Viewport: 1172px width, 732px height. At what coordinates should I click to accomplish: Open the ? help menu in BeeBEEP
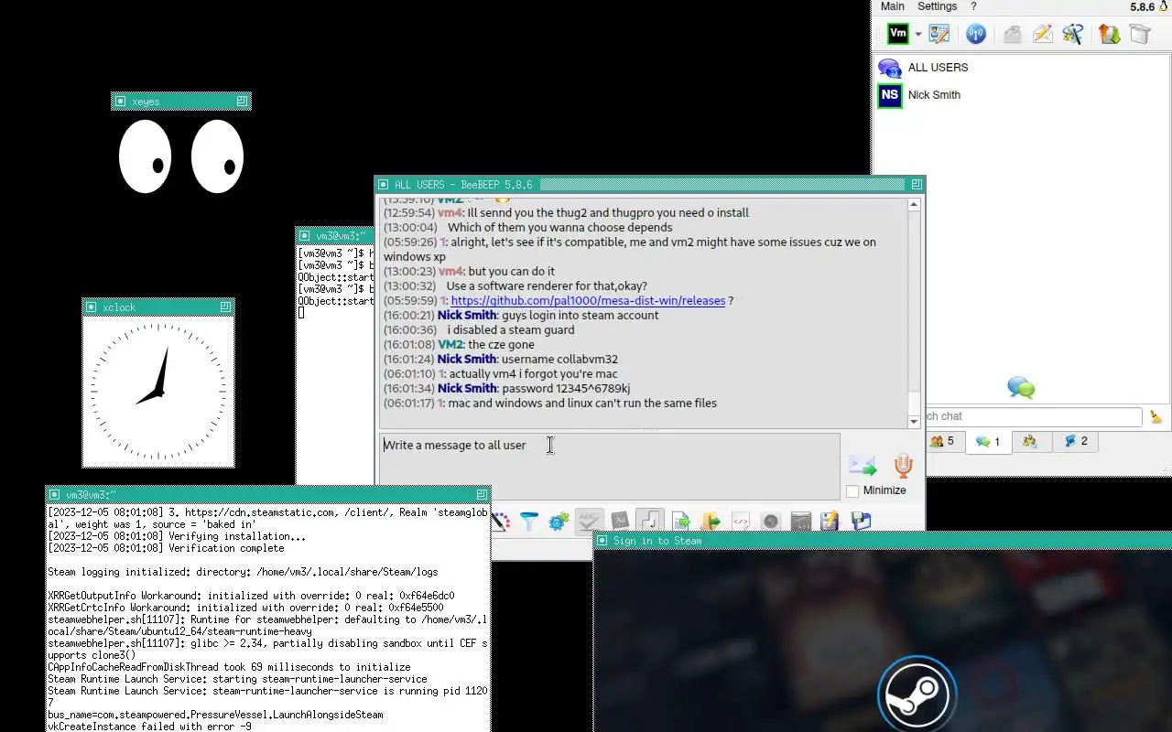tap(973, 6)
